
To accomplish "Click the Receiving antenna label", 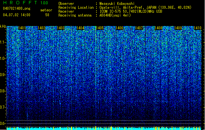I will point(75,15).
